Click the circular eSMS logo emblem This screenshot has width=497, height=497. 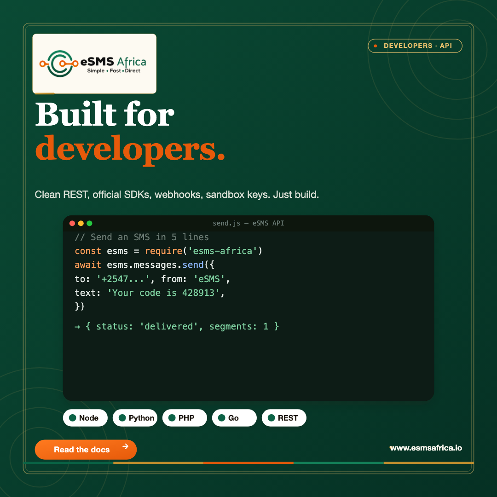(59, 64)
